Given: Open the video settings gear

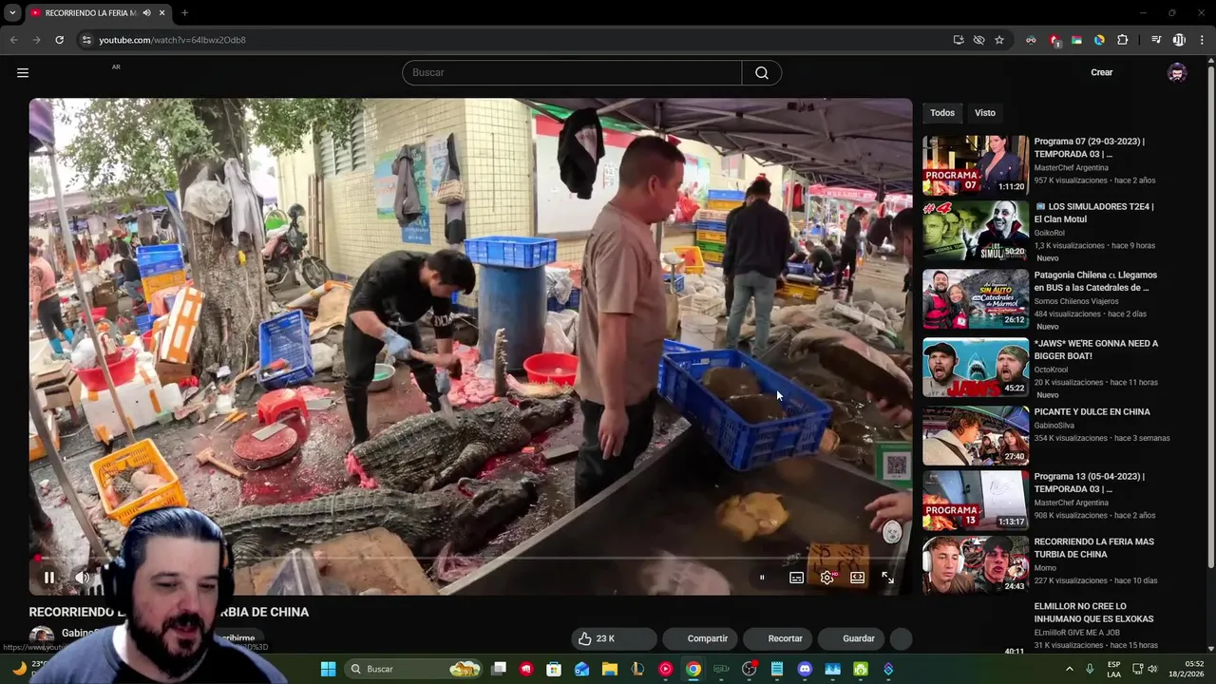Looking at the screenshot, I should pyautogui.click(x=827, y=577).
